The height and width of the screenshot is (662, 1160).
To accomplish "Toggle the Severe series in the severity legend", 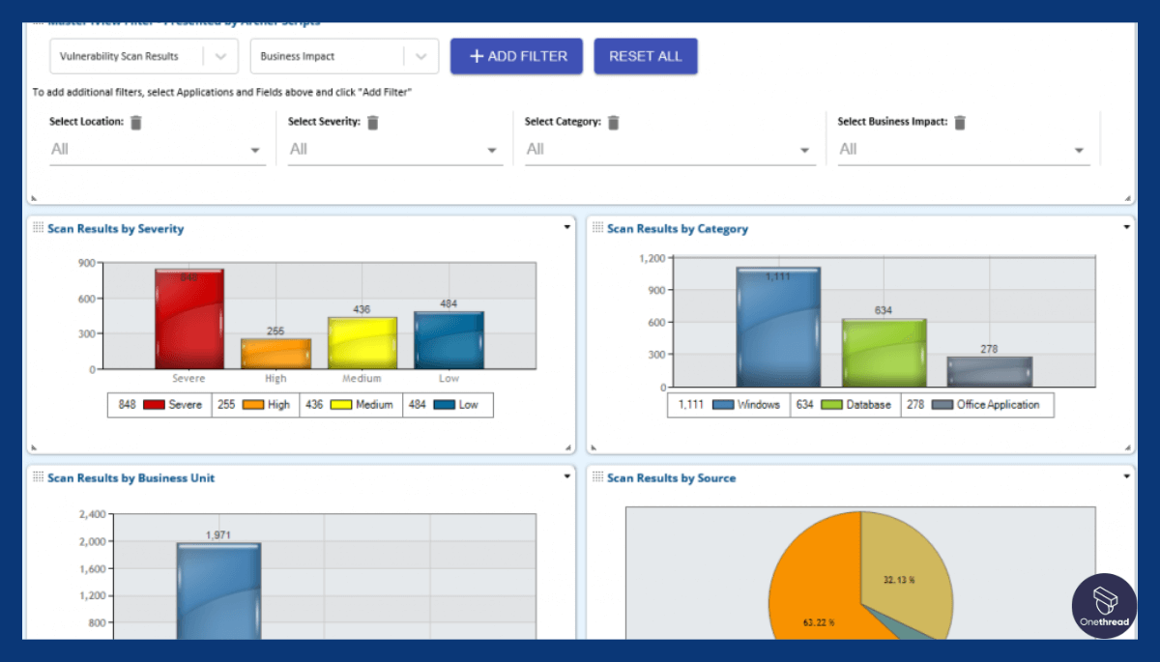I will click(160, 404).
